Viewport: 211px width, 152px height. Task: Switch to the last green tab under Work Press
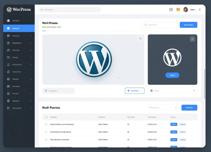[x=59, y=27]
